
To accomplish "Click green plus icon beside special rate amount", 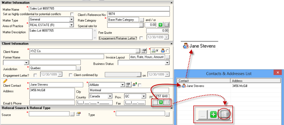I will click(160, 25).
